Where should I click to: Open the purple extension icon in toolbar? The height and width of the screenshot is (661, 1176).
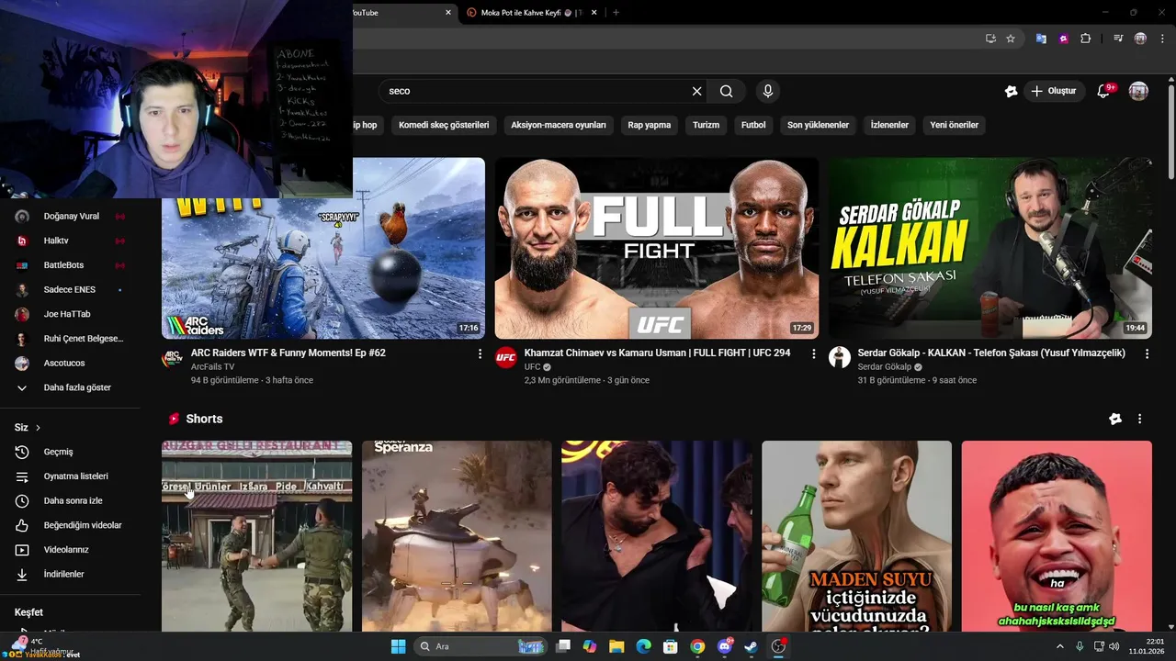pyautogui.click(x=1063, y=39)
